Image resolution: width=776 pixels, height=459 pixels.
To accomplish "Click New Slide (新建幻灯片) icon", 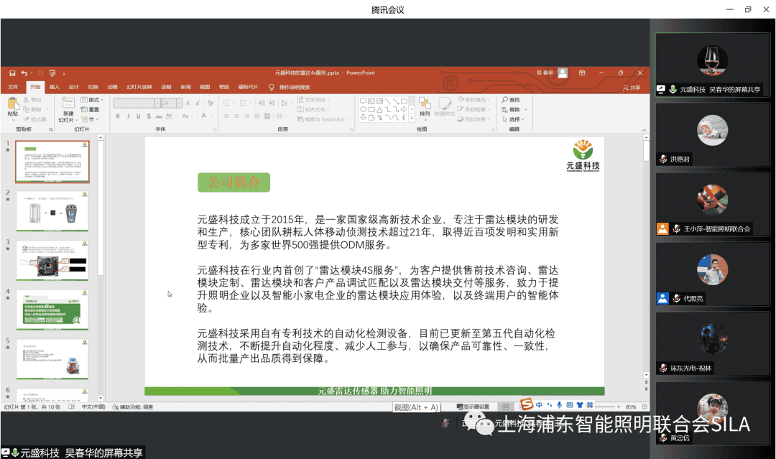I will coord(68,105).
